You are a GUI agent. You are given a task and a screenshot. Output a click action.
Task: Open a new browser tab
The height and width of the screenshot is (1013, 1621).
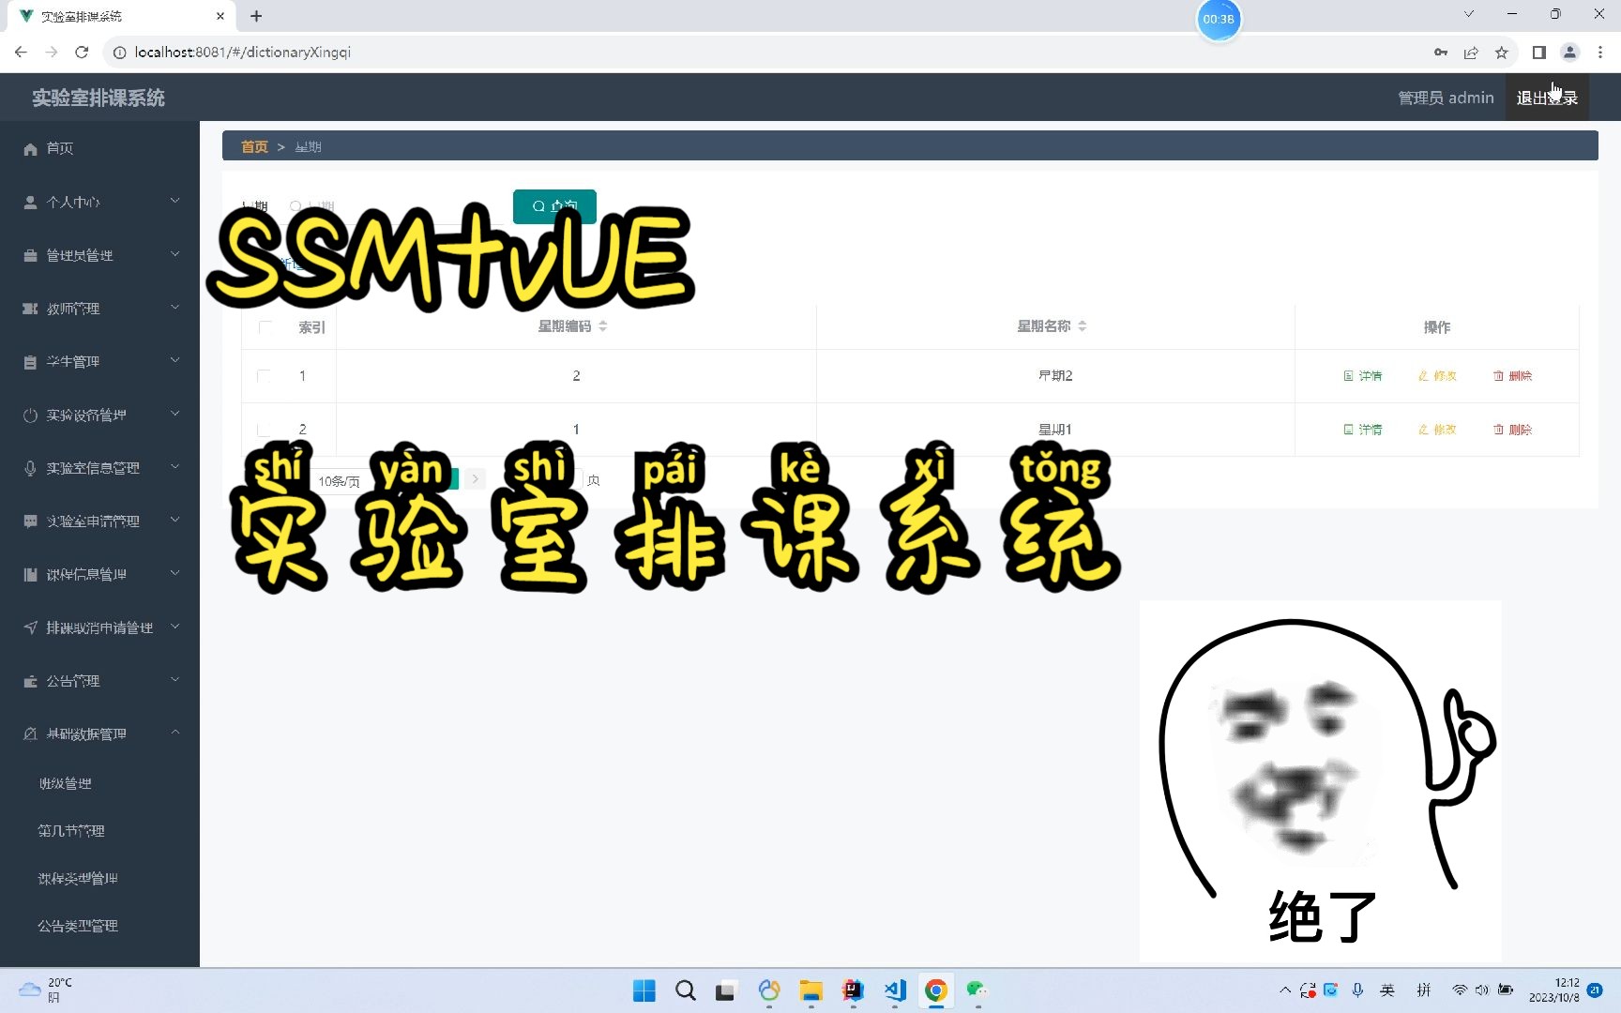pos(256,16)
